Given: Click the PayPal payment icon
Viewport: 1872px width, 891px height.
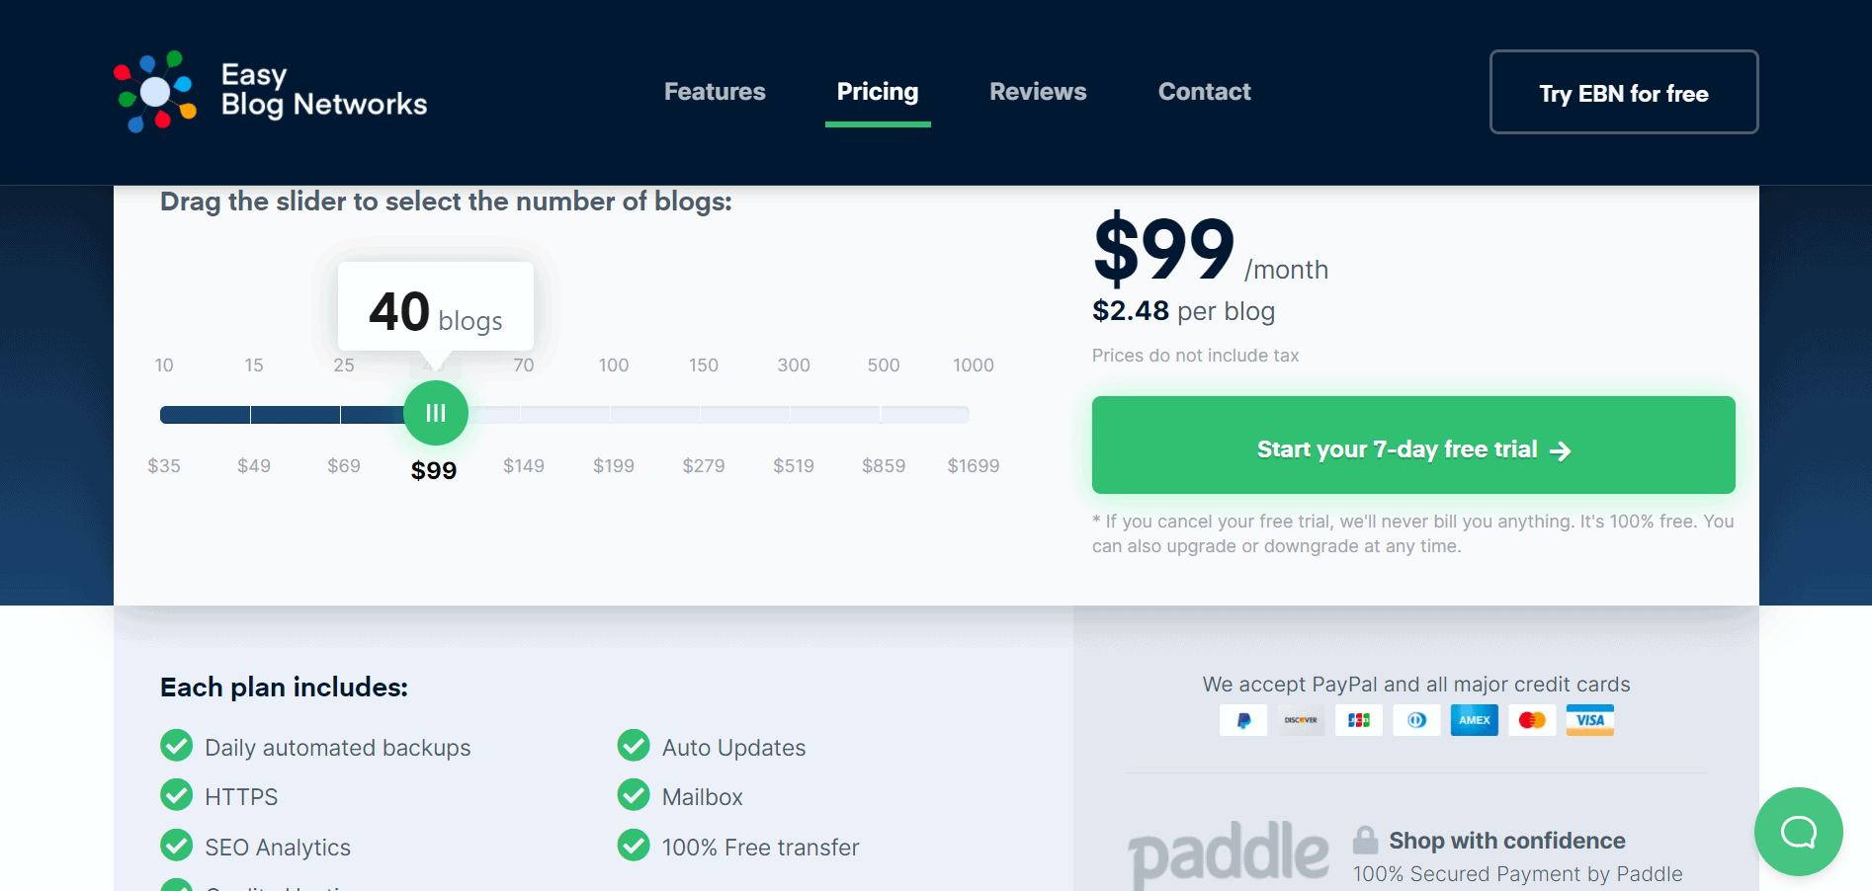Looking at the screenshot, I should pyautogui.click(x=1243, y=720).
